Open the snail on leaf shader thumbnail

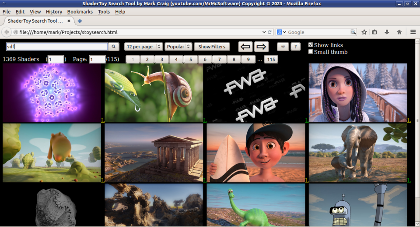[154, 93]
